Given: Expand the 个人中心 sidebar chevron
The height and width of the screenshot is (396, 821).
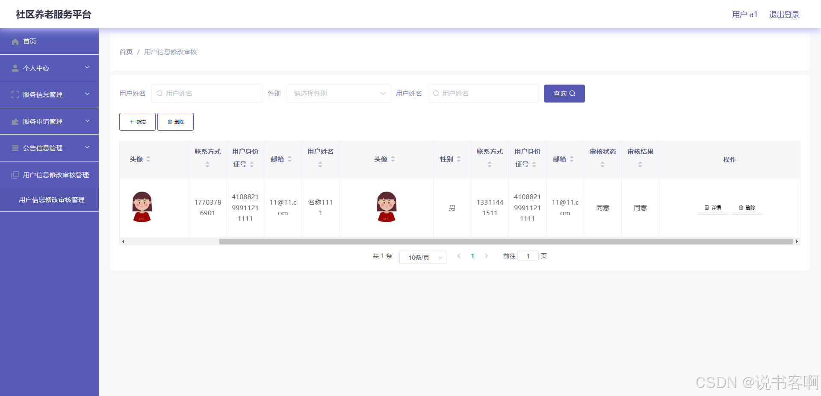Looking at the screenshot, I should point(87,67).
